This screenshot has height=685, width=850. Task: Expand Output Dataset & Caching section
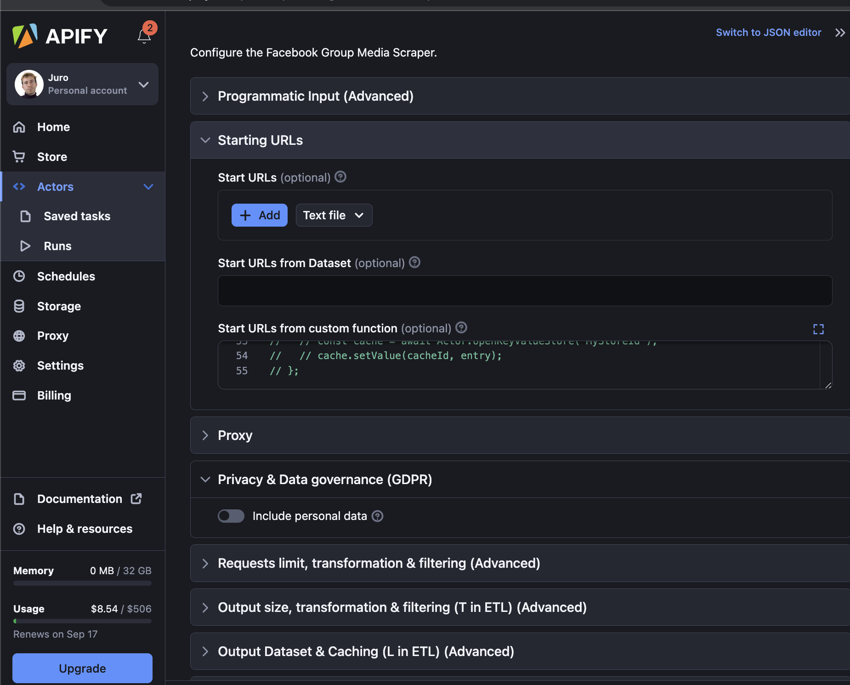point(520,651)
